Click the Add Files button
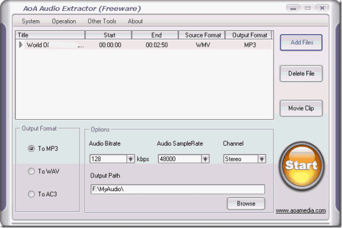The width and height of the screenshot is (342, 228). pos(301,43)
